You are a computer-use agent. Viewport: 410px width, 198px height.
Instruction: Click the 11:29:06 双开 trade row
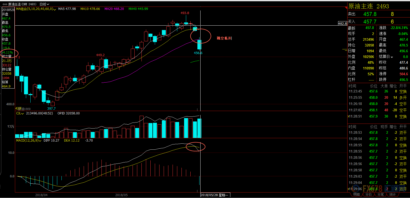pyautogui.click(x=378, y=189)
